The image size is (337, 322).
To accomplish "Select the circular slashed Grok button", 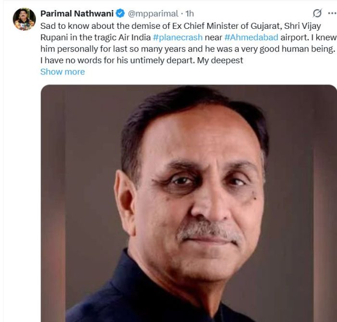I will [x=317, y=13].
